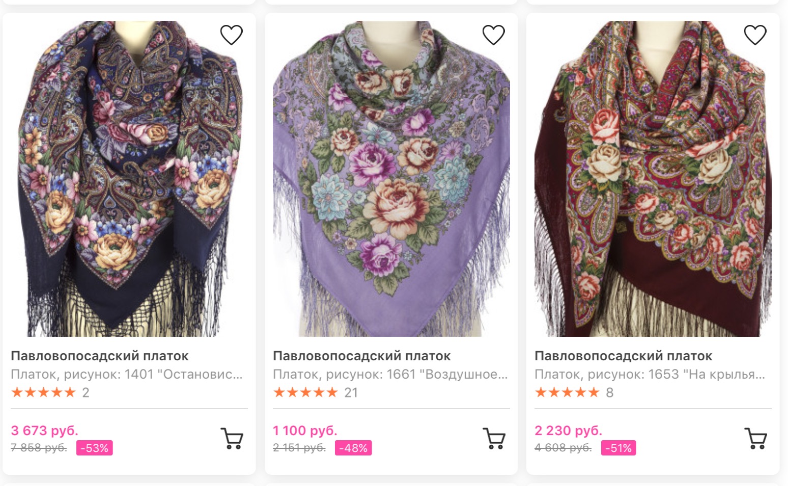This screenshot has width=788, height=486.
Task: Click the 1 100 руб. price
Action: pos(305,431)
